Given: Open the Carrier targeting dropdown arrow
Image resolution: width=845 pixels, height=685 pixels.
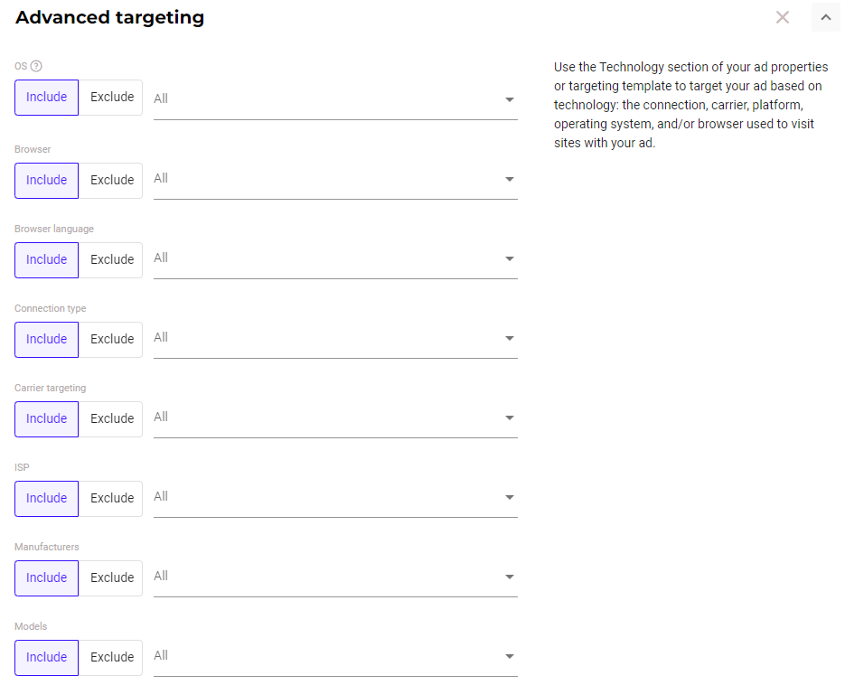Looking at the screenshot, I should 510,418.
